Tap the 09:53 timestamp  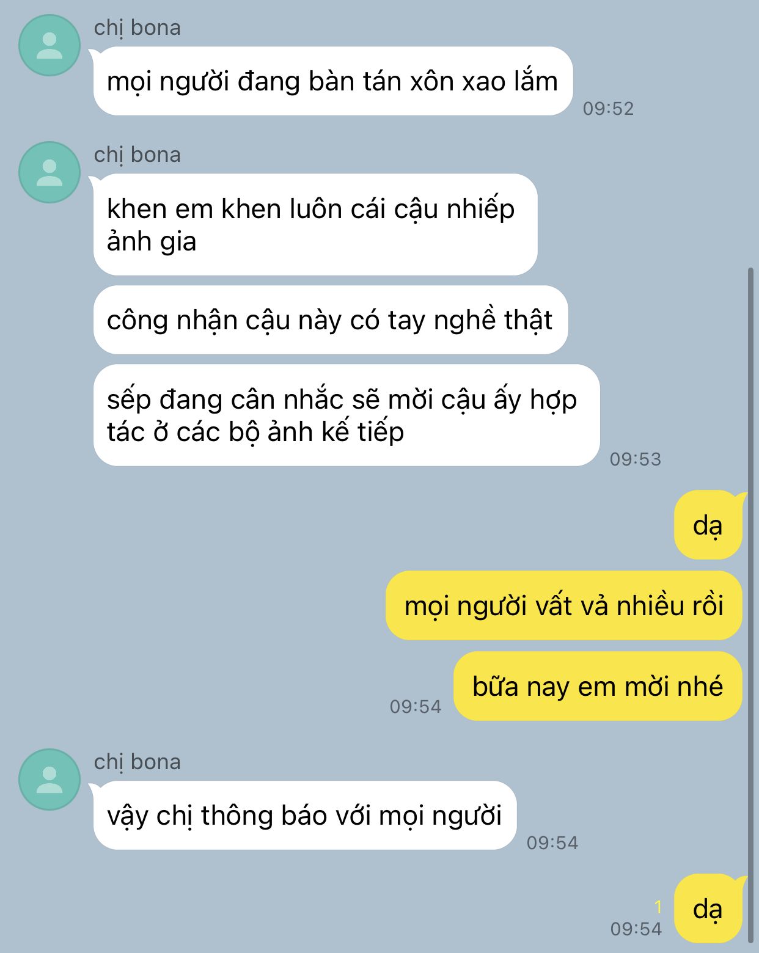(636, 459)
